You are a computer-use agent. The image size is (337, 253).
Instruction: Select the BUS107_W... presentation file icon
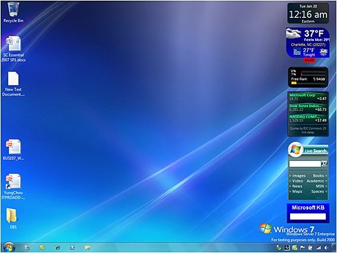(13, 150)
